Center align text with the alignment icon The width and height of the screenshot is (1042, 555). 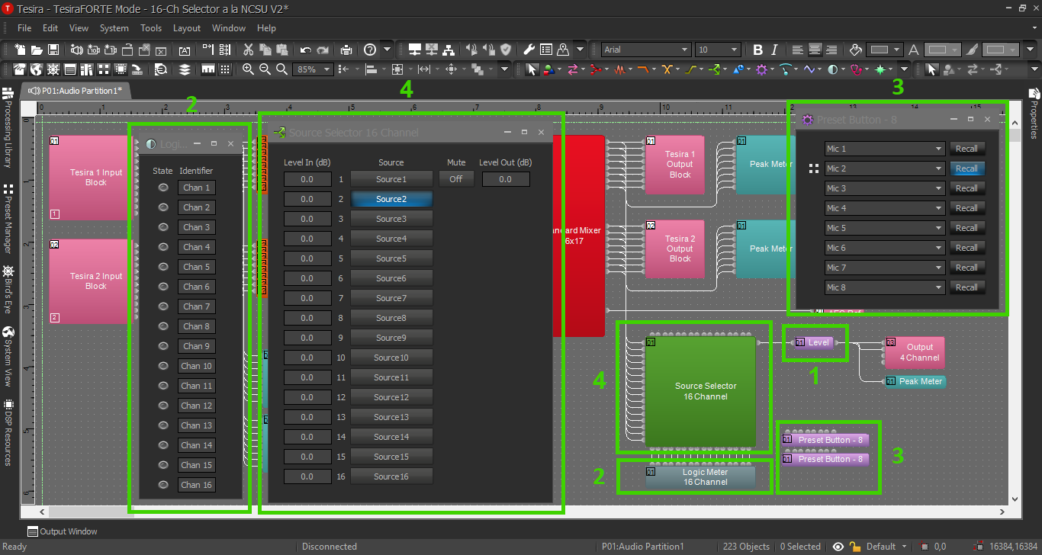click(815, 50)
